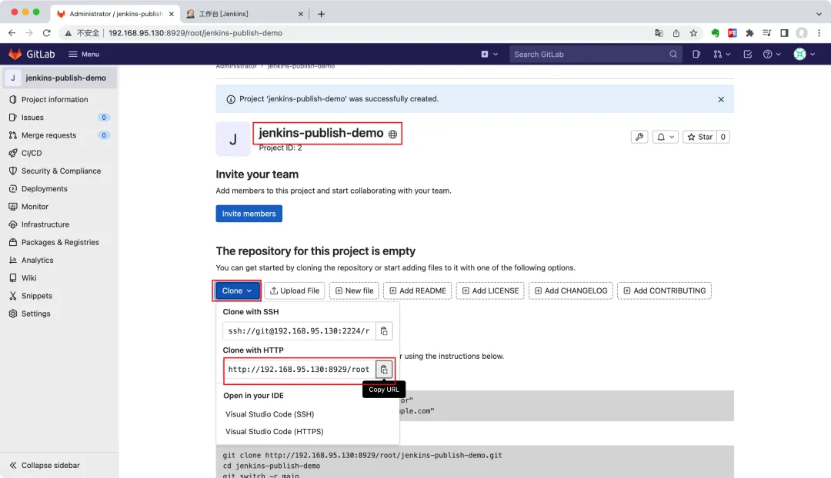Viewport: 831px width, 478px height.
Task: Open Snippets in sidebar
Action: pyautogui.click(x=59, y=296)
